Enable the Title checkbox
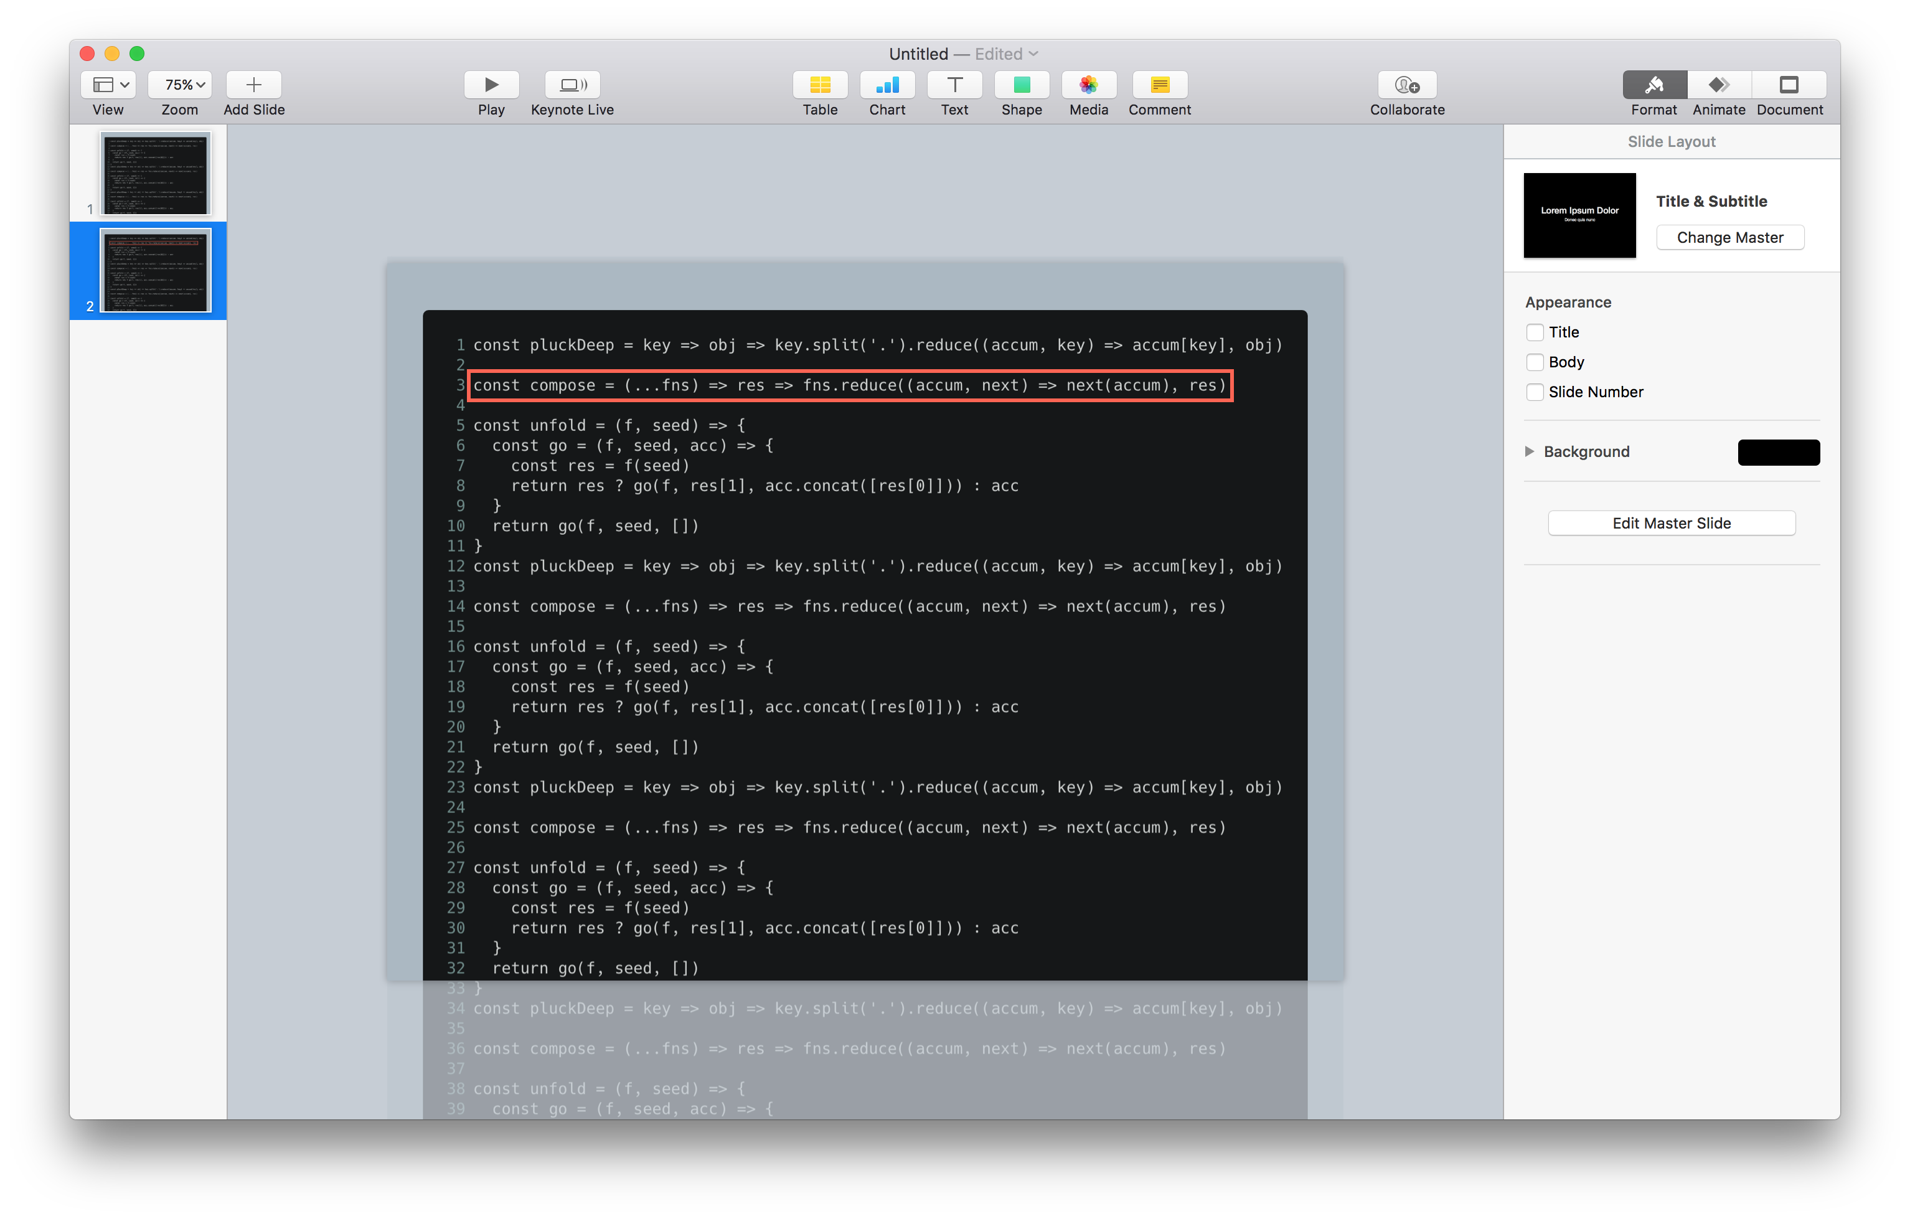 [x=1535, y=332]
